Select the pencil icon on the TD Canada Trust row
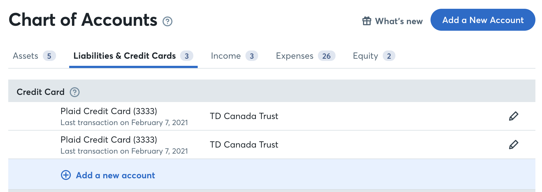The width and height of the screenshot is (542, 192). coord(513,116)
